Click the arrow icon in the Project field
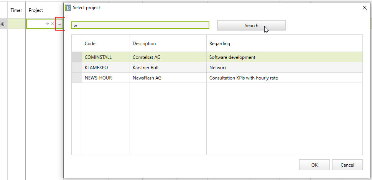Image resolution: width=372 pixels, height=180 pixels. point(47,24)
